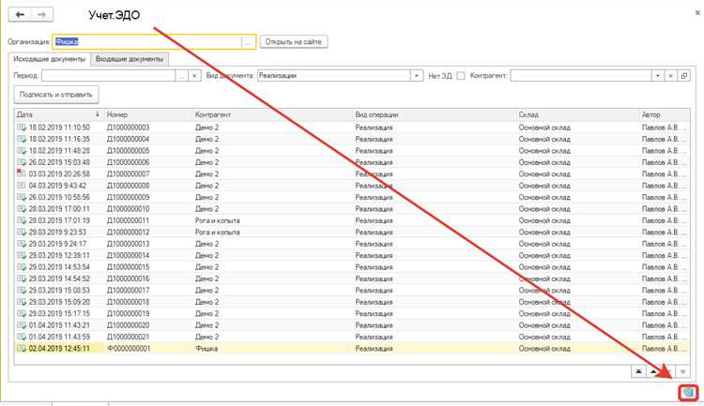
Task: Click document icon of row Д1000000020
Action: pos(22,325)
